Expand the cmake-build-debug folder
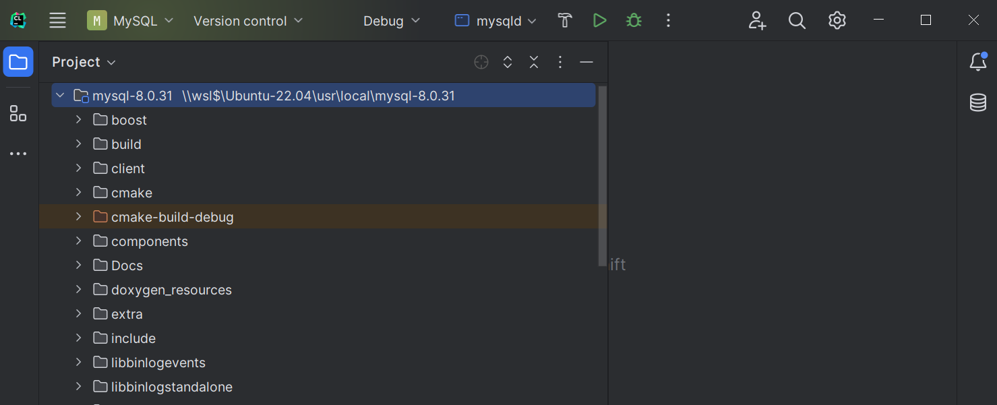The width and height of the screenshot is (997, 405). click(79, 217)
